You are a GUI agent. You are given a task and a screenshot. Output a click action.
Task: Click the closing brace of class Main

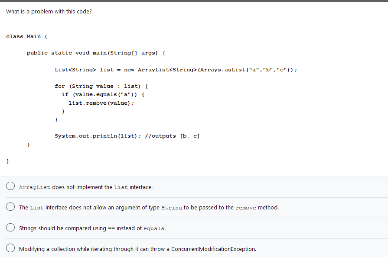7,161
